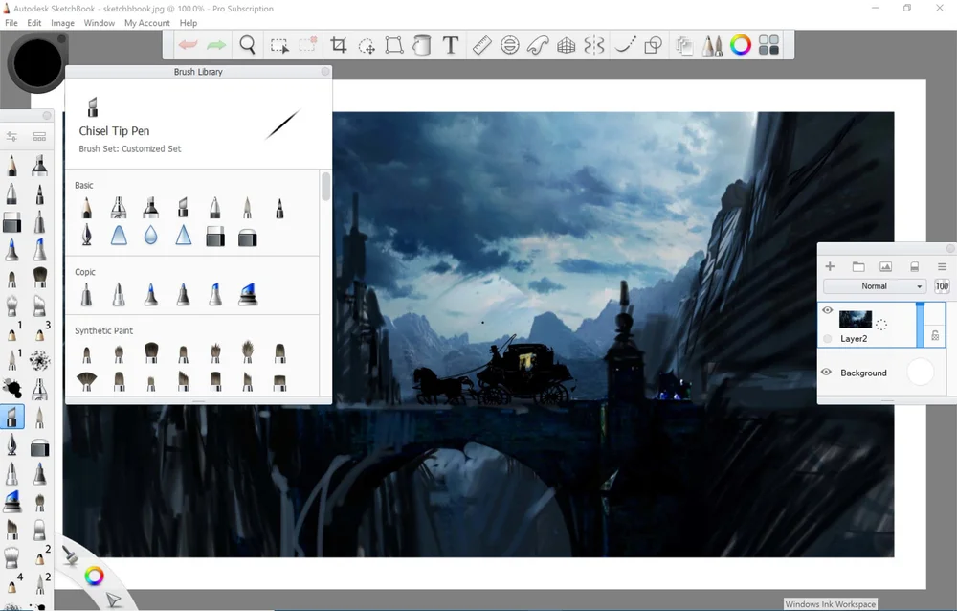The height and width of the screenshot is (611, 957).
Task: Open the Layer Editor hamburger menu
Action: [x=942, y=266]
